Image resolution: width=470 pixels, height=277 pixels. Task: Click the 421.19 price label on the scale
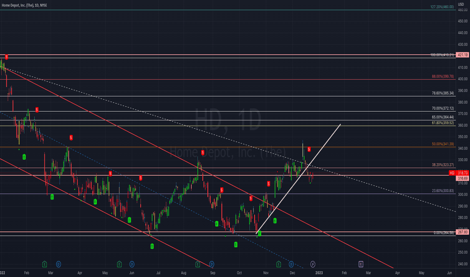tap(462, 55)
